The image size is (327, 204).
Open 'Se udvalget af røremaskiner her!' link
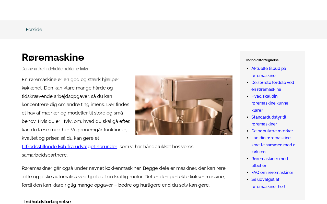[268, 183]
